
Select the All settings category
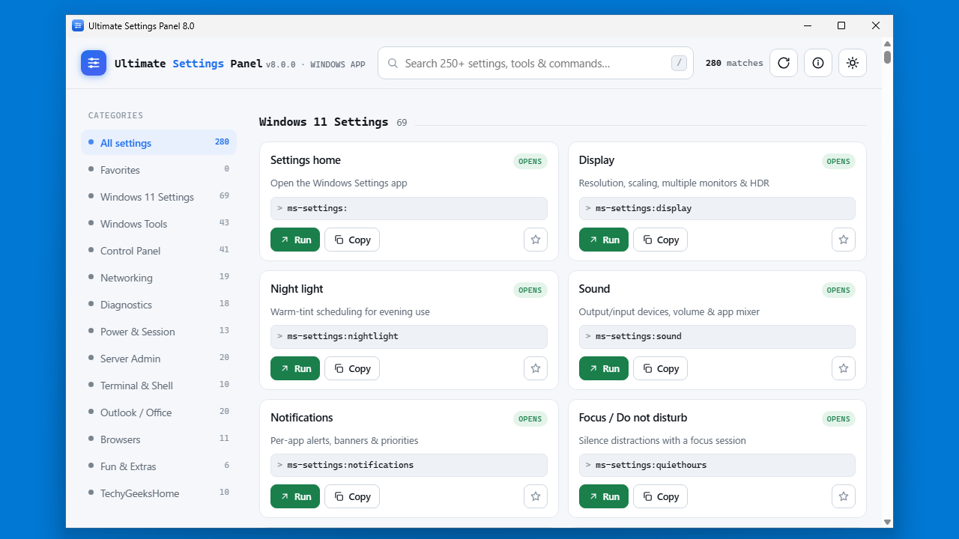pyautogui.click(x=159, y=142)
